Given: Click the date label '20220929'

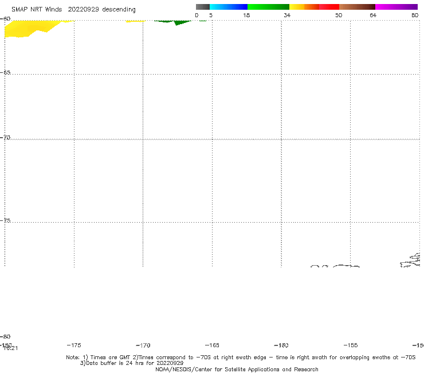Looking at the screenshot, I should (x=83, y=10).
